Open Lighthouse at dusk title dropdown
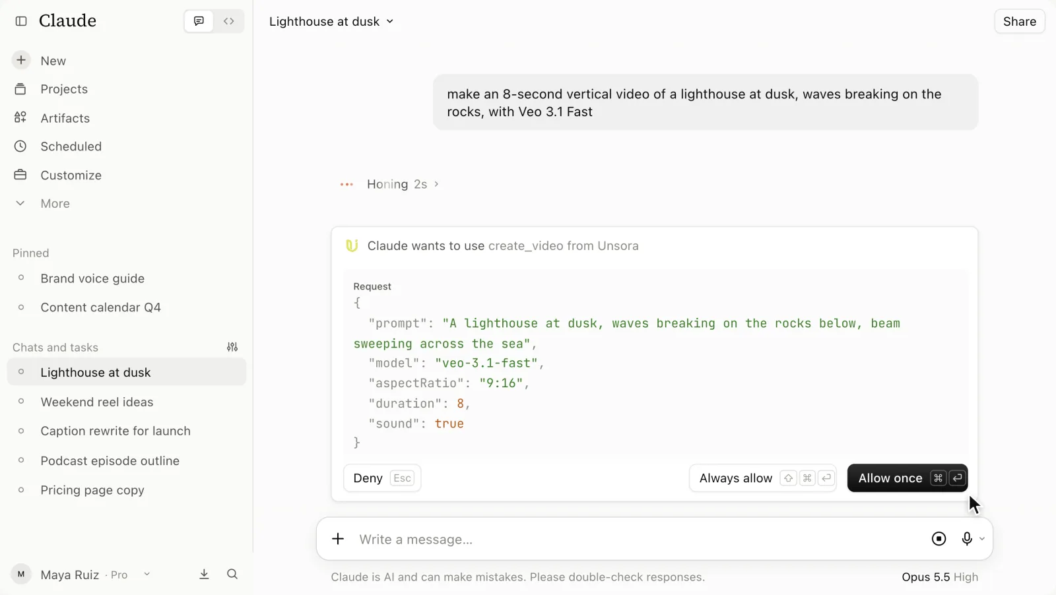 [331, 21]
